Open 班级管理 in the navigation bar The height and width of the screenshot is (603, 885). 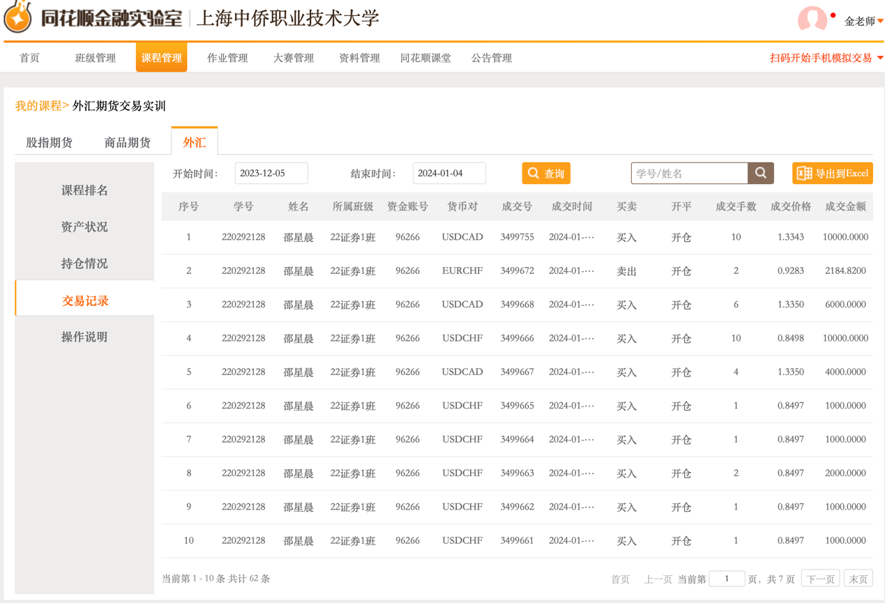(x=96, y=58)
